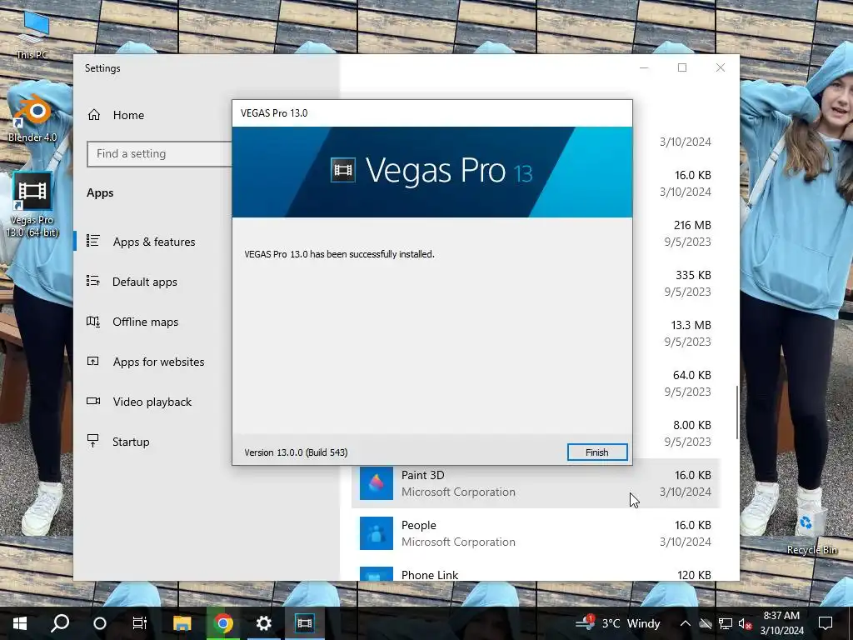Close the Settings window

pyautogui.click(x=721, y=67)
